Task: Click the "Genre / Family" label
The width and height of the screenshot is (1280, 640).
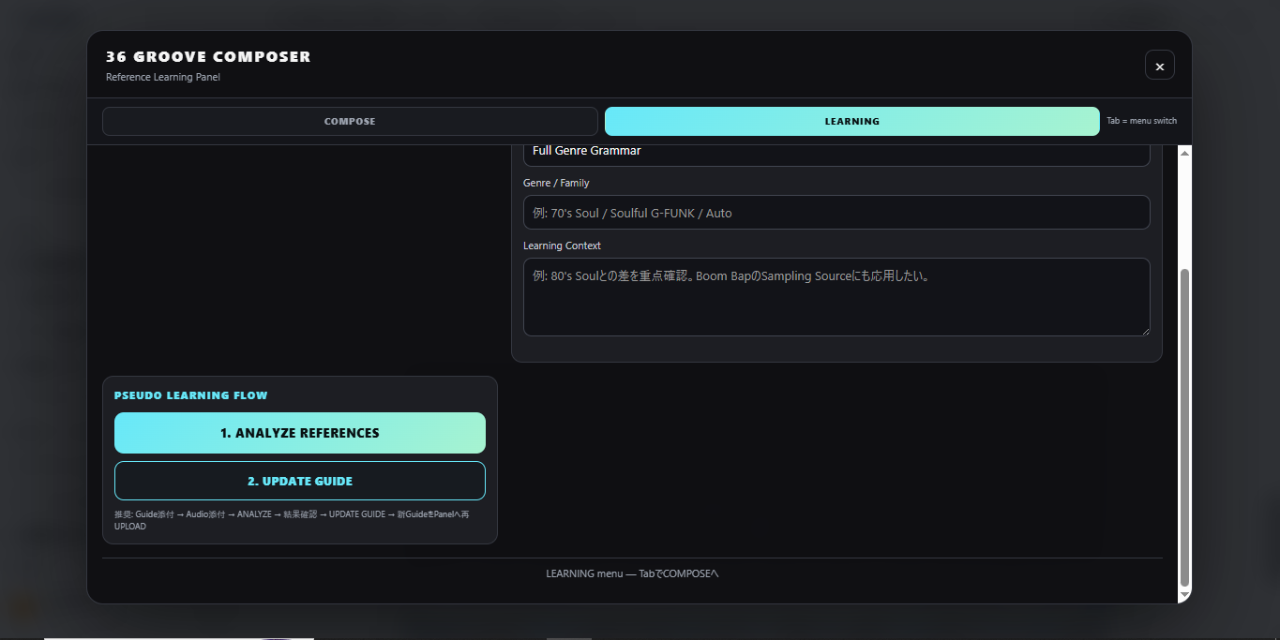Action: click(556, 183)
